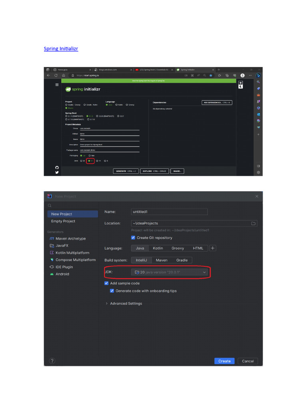Select Kotlin language radio in Spring Initializr
The width and height of the screenshot is (307, 410).
(116, 105)
